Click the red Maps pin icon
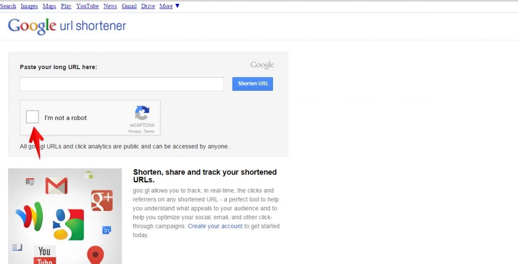Image resolution: width=518 pixels, height=264 pixels. [95, 255]
